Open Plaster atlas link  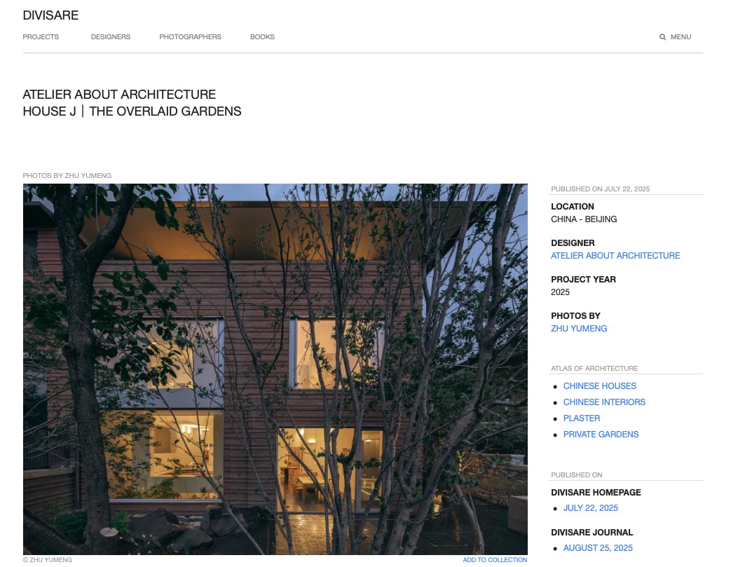pyautogui.click(x=582, y=418)
